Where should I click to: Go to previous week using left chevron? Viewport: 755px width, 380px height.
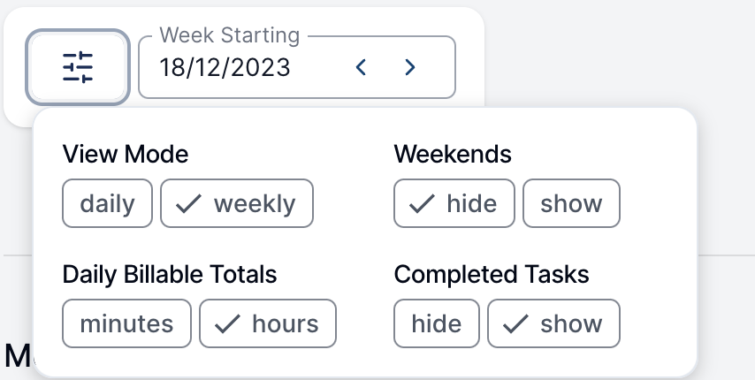(361, 67)
